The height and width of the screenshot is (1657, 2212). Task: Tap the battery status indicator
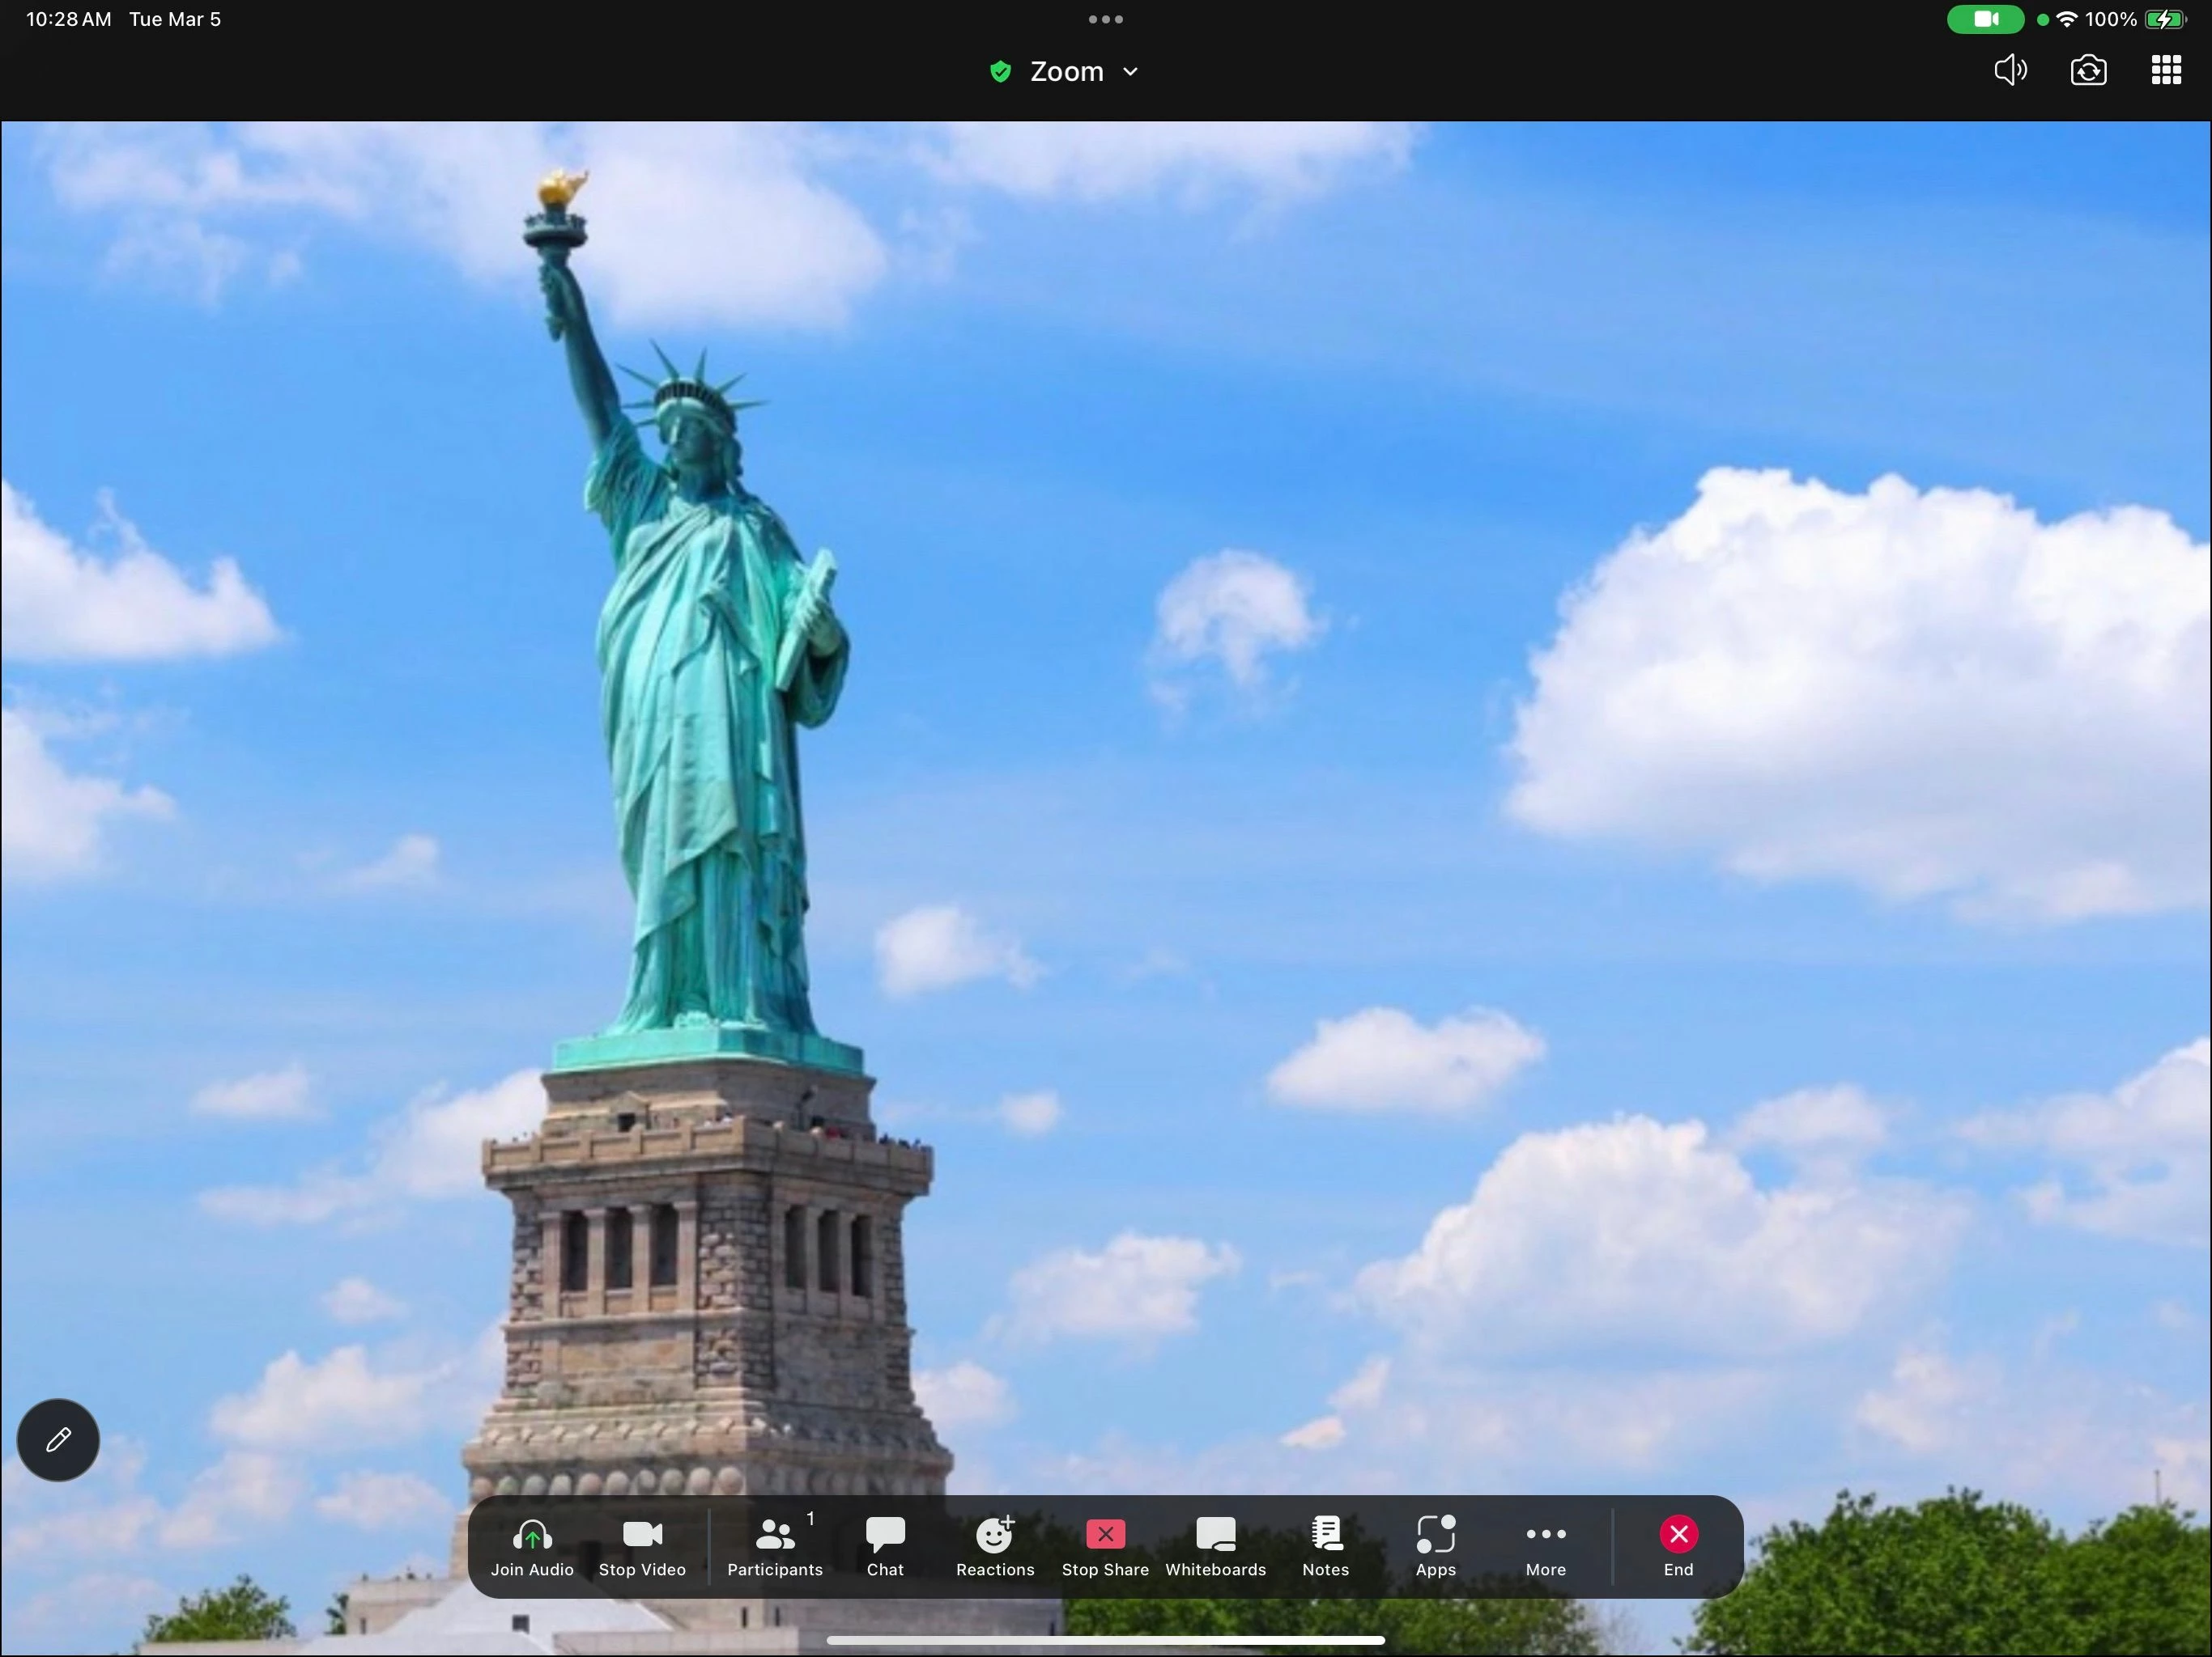(2166, 19)
